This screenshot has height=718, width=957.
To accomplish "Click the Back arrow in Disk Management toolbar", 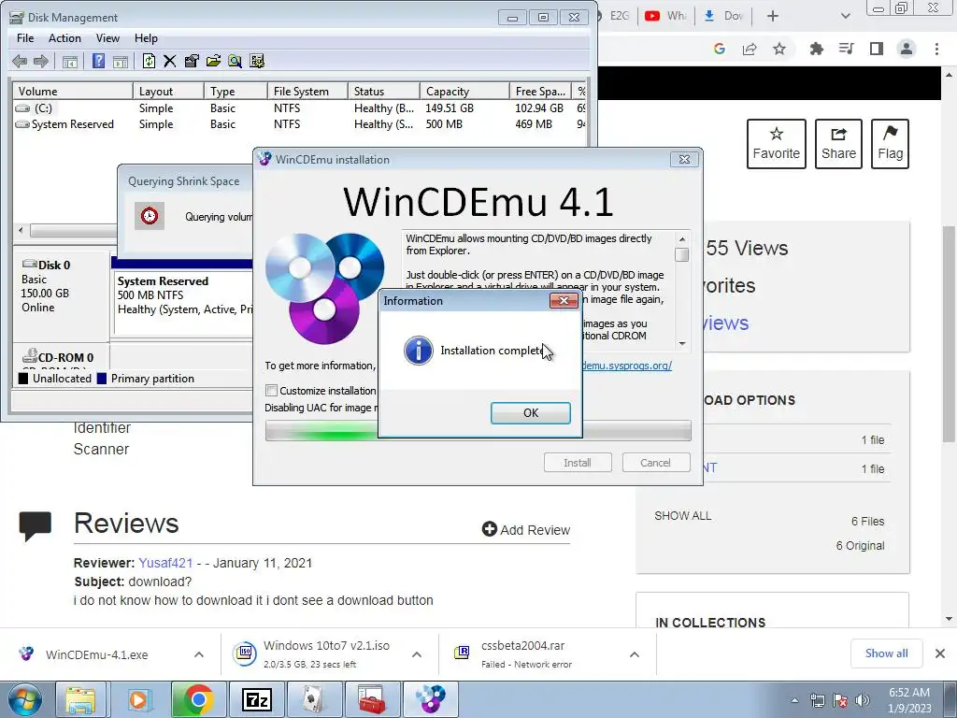I will 20,61.
